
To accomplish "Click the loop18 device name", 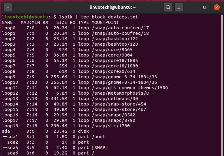I will (10, 126).
